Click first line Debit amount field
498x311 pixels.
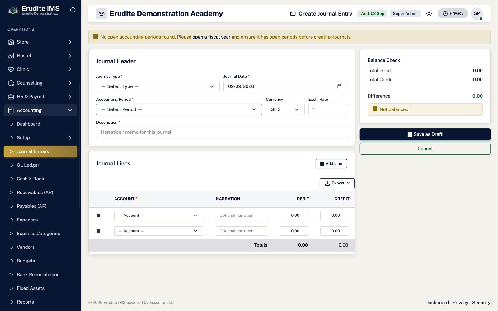pos(294,216)
